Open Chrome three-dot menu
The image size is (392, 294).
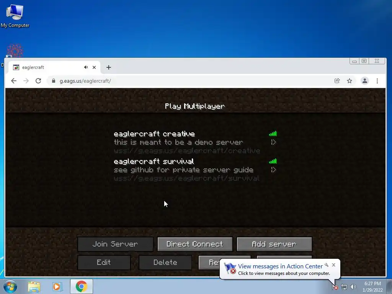pos(377,81)
